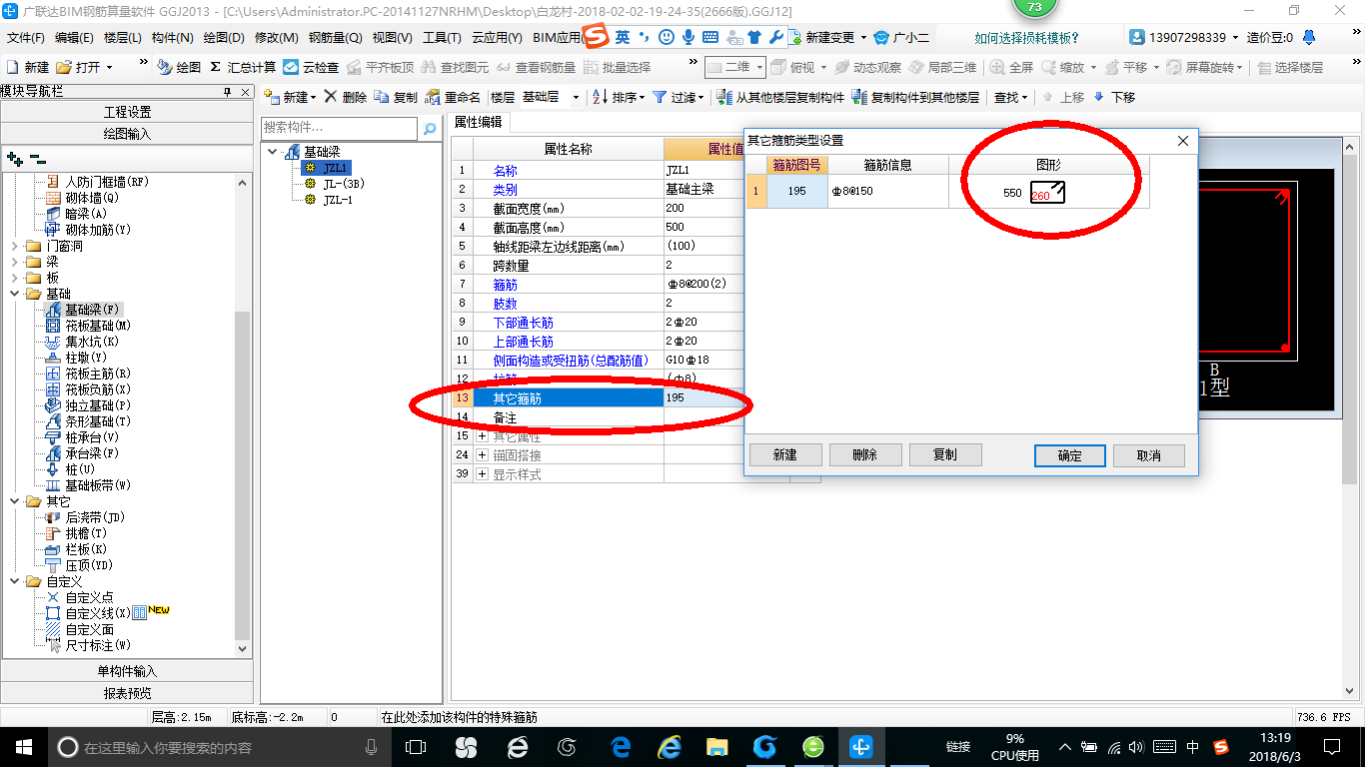The image size is (1365, 767).
Task: Open the 构件(N) menu
Action: 173,38
